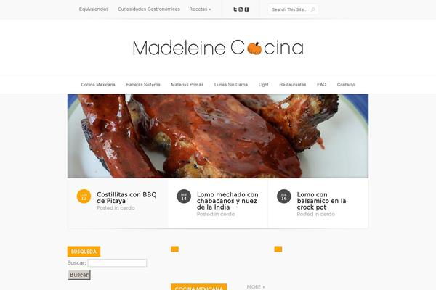Click the dark date badge numbered 14
The image size is (436, 290).
pos(184,196)
